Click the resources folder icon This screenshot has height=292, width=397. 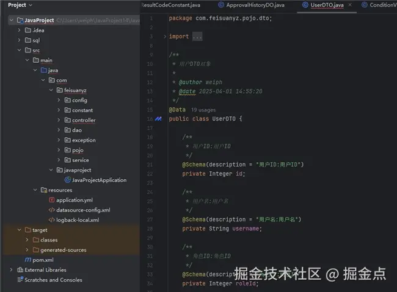click(x=44, y=190)
